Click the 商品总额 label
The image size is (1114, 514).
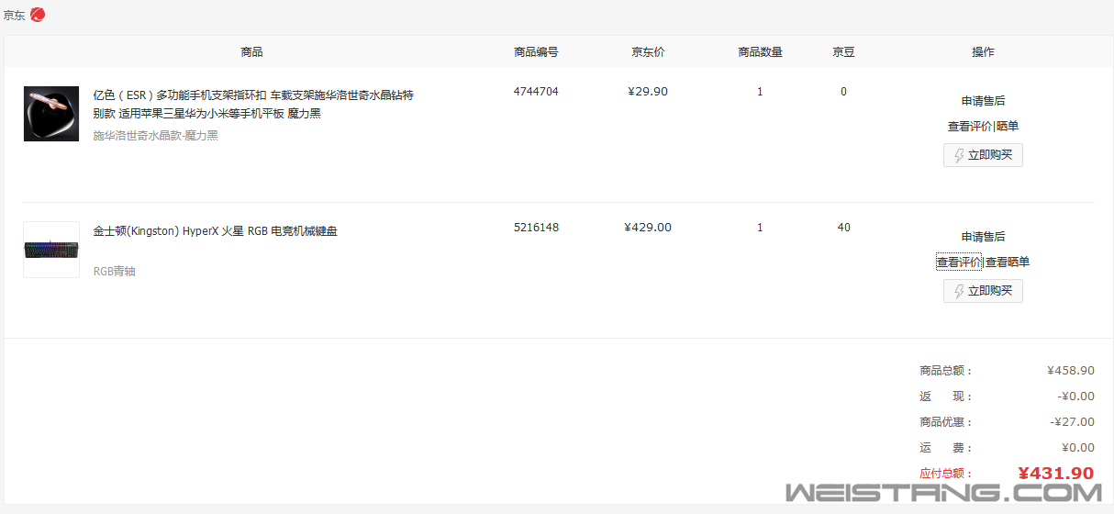946,371
